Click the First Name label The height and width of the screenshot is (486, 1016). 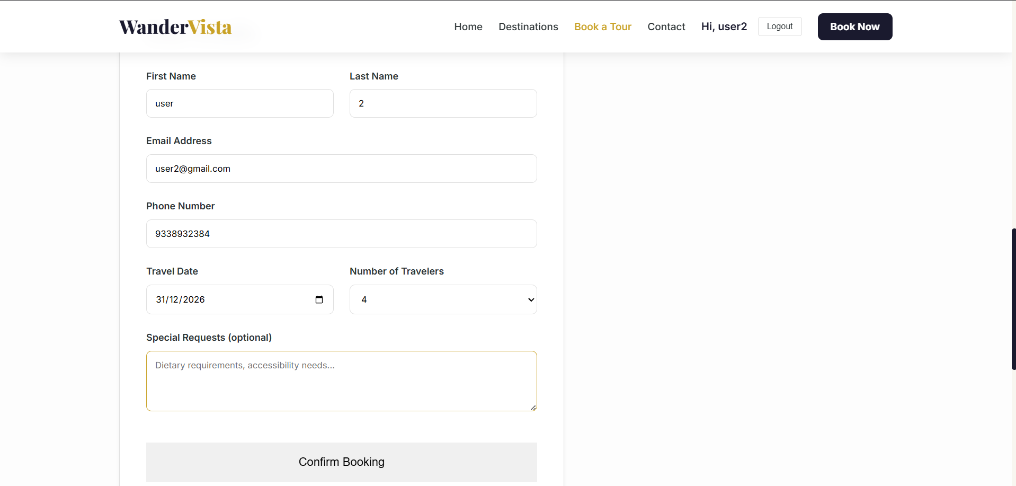(171, 76)
